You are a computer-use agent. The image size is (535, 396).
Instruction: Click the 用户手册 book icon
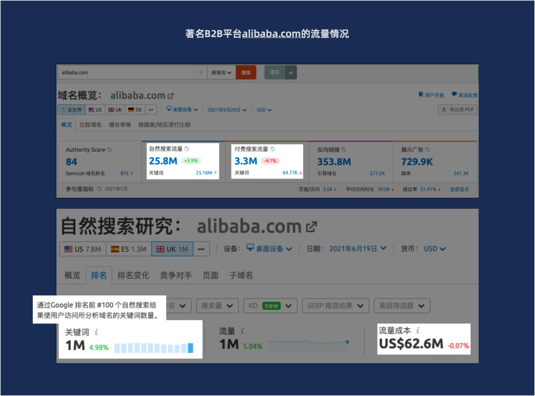coord(421,95)
